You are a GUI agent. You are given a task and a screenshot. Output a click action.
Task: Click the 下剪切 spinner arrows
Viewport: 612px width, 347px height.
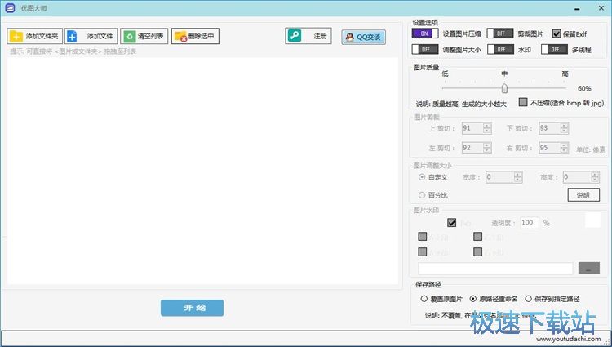pos(564,128)
